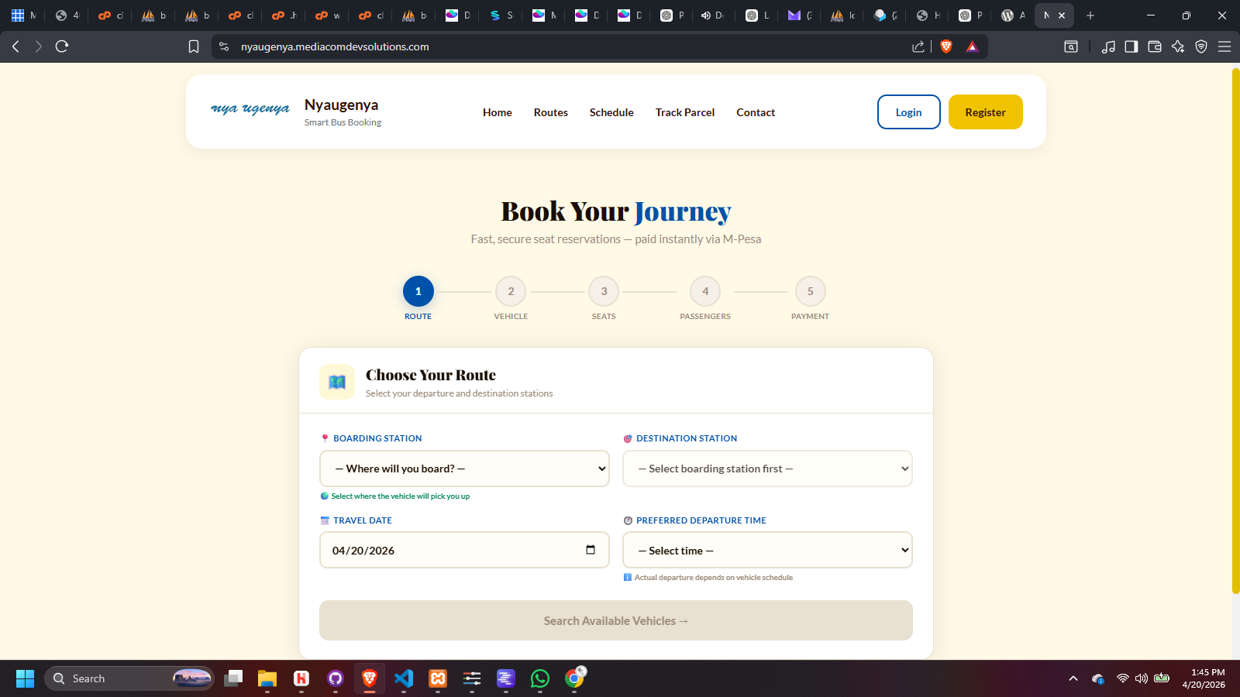This screenshot has width=1240, height=697.
Task: Open the destination station dropdown
Action: pyautogui.click(x=766, y=469)
